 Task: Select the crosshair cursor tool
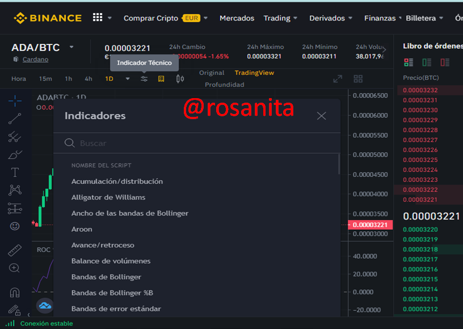tap(15, 101)
